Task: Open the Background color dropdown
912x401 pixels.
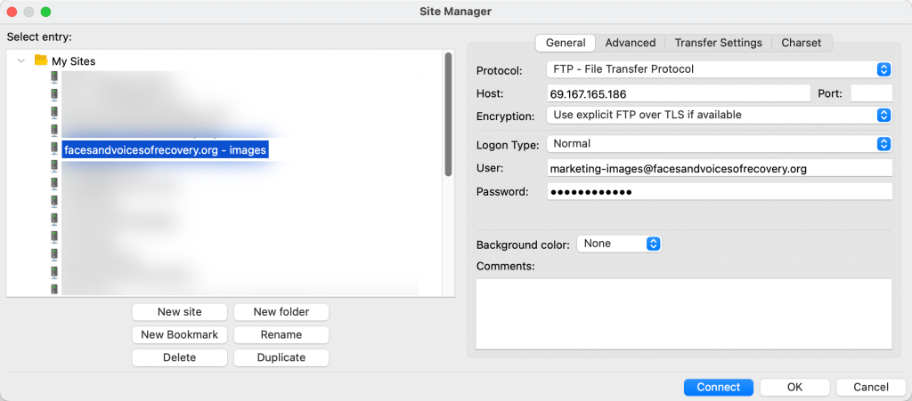Action: pos(619,243)
